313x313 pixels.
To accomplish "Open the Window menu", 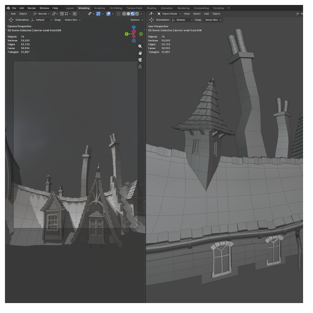I will click(x=44, y=8).
